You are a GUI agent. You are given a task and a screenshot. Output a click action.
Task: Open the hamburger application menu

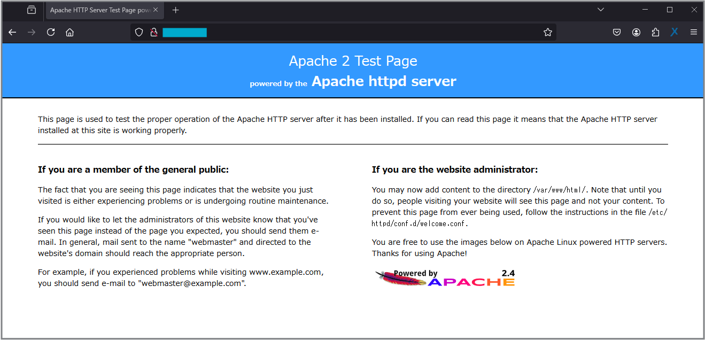(x=694, y=32)
